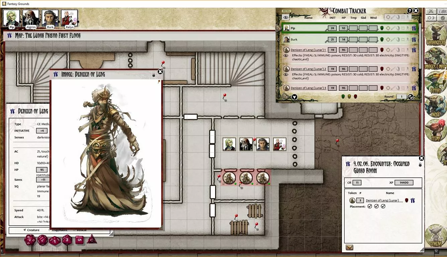Click the encounter window link icon
This screenshot has height=257, width=447.
348,164
